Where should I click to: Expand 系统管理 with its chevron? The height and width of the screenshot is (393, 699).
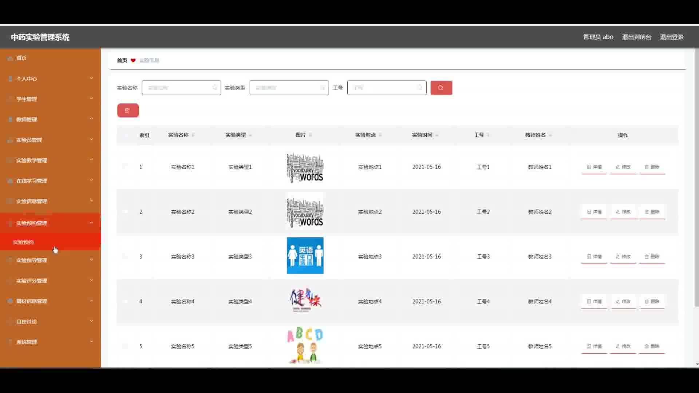click(92, 341)
